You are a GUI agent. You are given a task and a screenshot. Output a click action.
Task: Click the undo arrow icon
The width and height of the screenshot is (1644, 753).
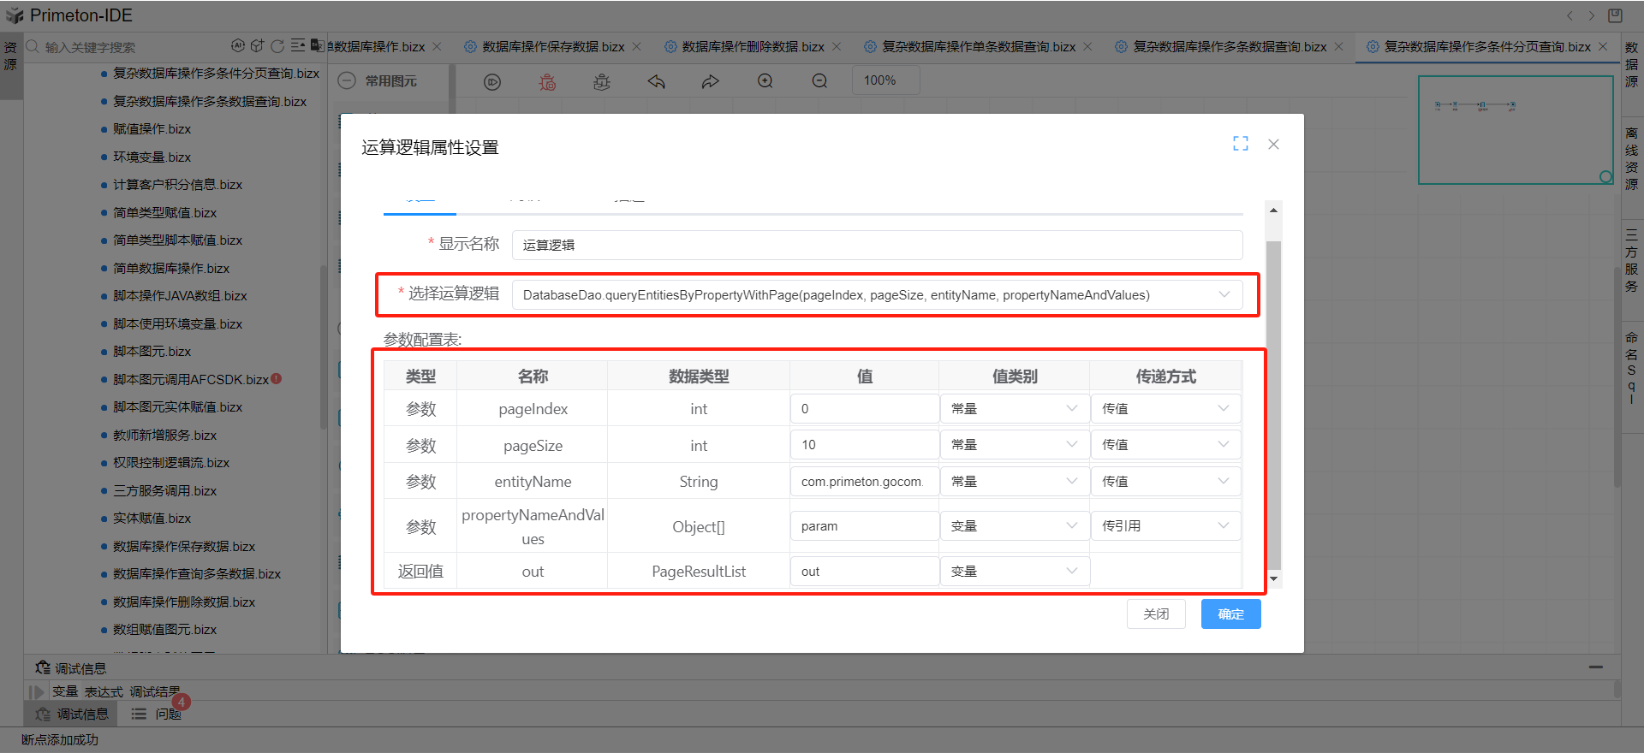pyautogui.click(x=657, y=81)
